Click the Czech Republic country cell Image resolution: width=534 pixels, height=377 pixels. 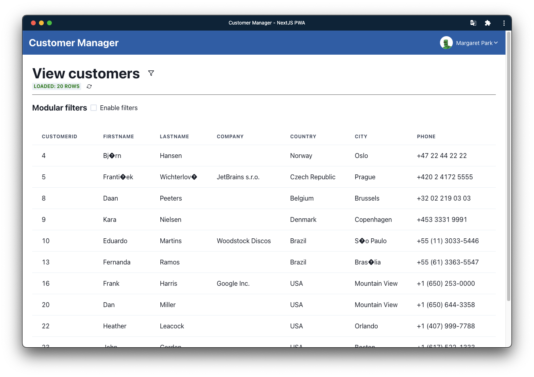313,177
